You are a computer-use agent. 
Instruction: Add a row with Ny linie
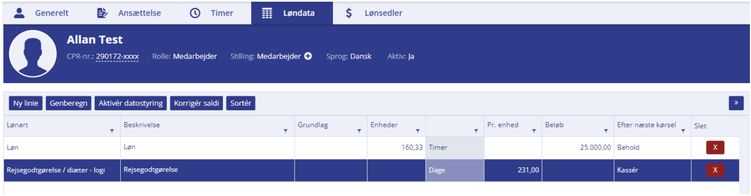26,103
